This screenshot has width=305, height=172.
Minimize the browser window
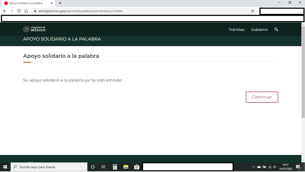[x=280, y=3]
